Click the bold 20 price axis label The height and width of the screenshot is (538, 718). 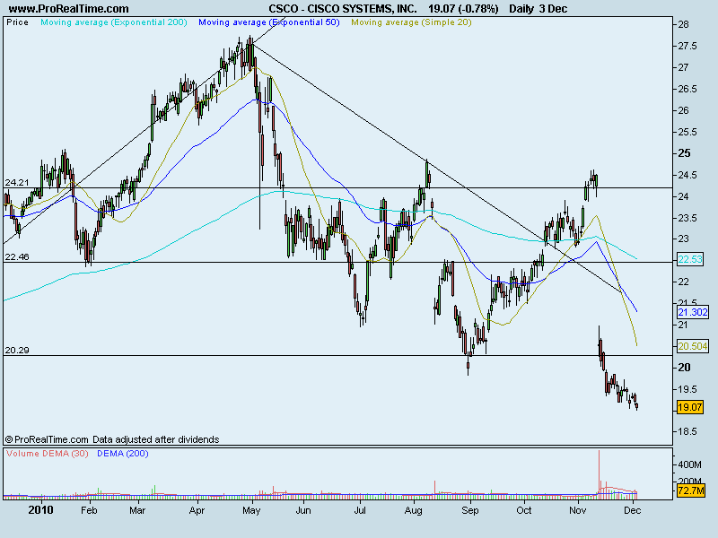tap(684, 368)
